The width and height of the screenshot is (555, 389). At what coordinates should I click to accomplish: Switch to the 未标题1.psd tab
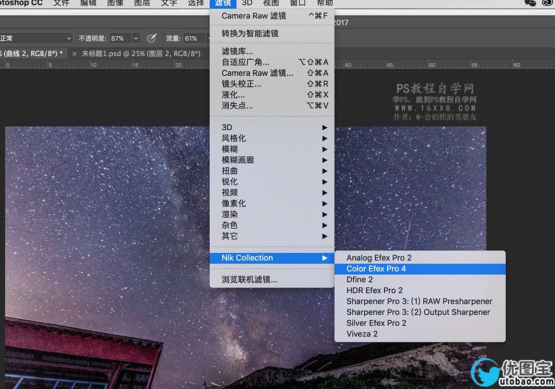pos(141,54)
